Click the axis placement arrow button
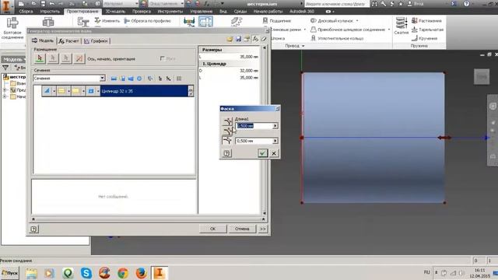The image size is (498, 280). pos(40,58)
